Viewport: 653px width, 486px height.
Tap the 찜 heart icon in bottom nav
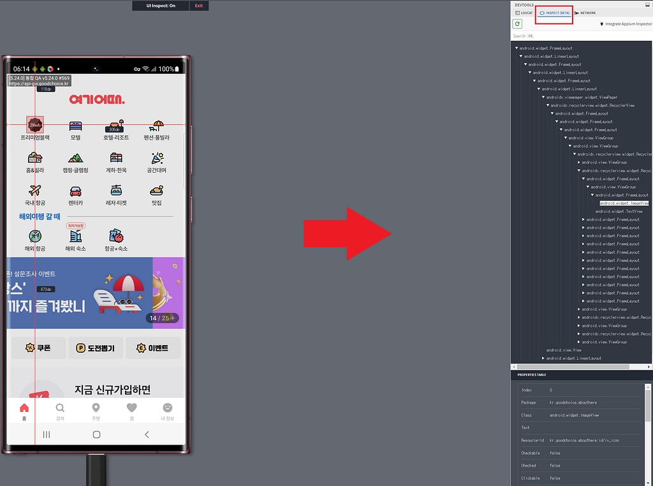tap(131, 408)
